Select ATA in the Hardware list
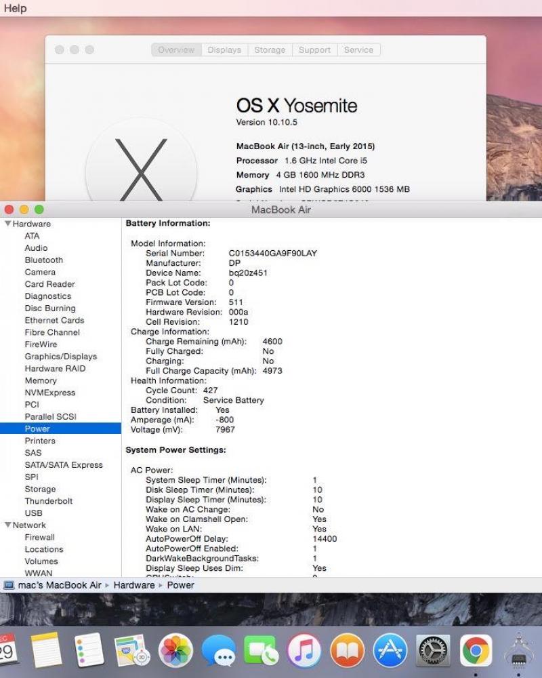 pos(32,236)
